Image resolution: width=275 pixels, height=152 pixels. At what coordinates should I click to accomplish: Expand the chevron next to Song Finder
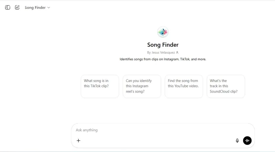click(x=48, y=8)
